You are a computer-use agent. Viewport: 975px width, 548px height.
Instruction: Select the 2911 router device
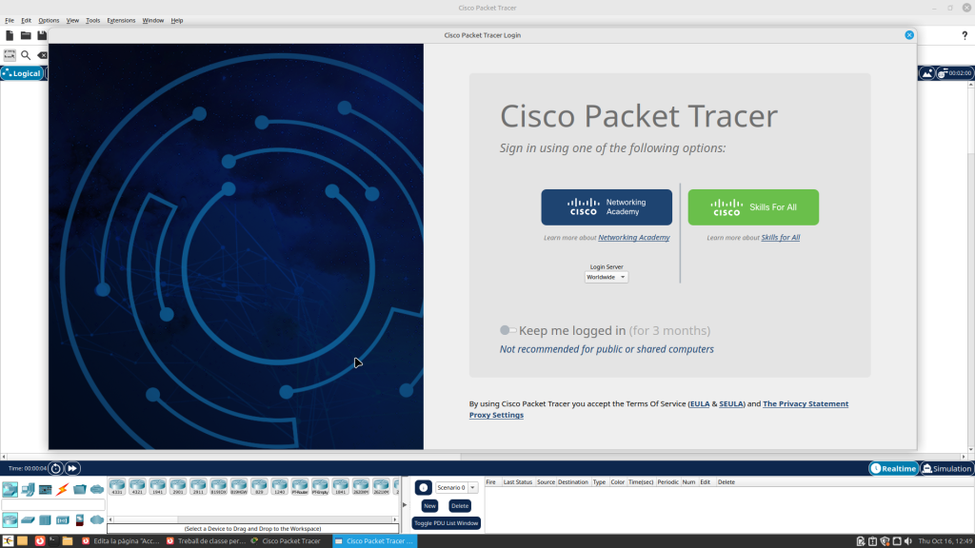point(198,486)
